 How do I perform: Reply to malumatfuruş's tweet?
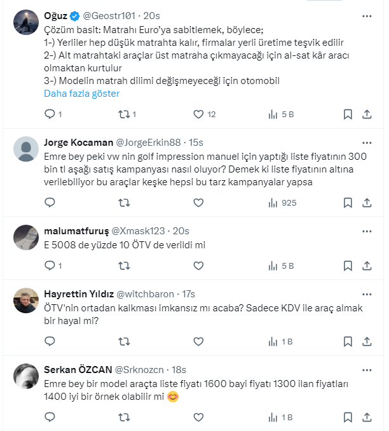50,266
